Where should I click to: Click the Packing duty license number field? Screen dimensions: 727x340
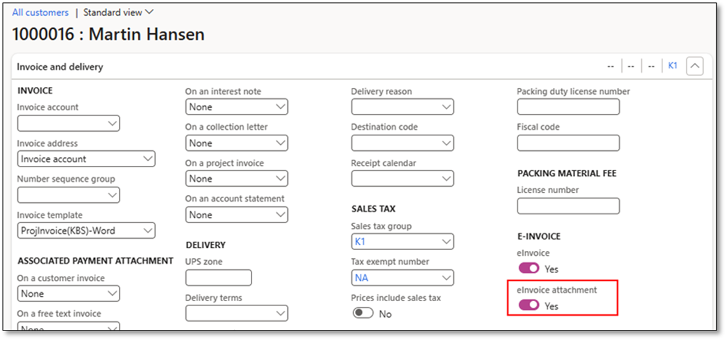pos(567,107)
